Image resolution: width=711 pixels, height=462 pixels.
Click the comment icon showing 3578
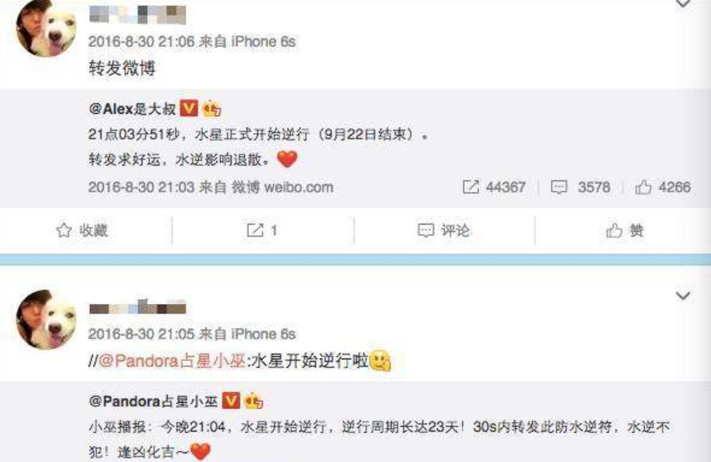click(x=558, y=187)
